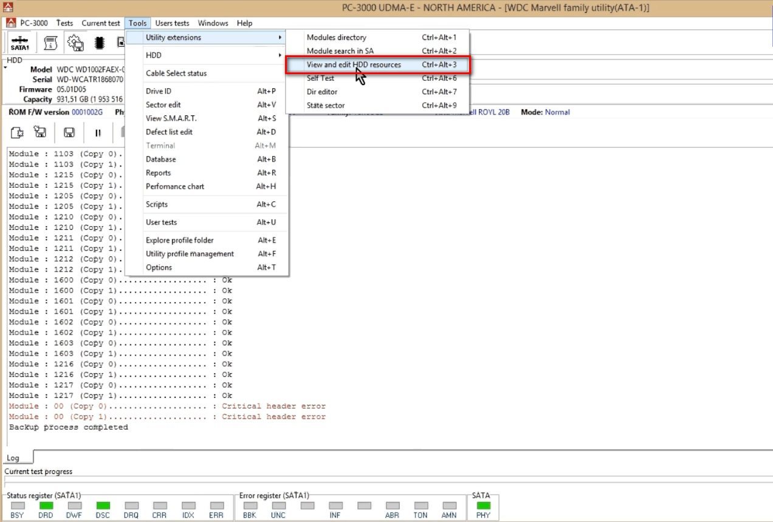
Task: Click the DRQ status indicator
Action: point(131,505)
